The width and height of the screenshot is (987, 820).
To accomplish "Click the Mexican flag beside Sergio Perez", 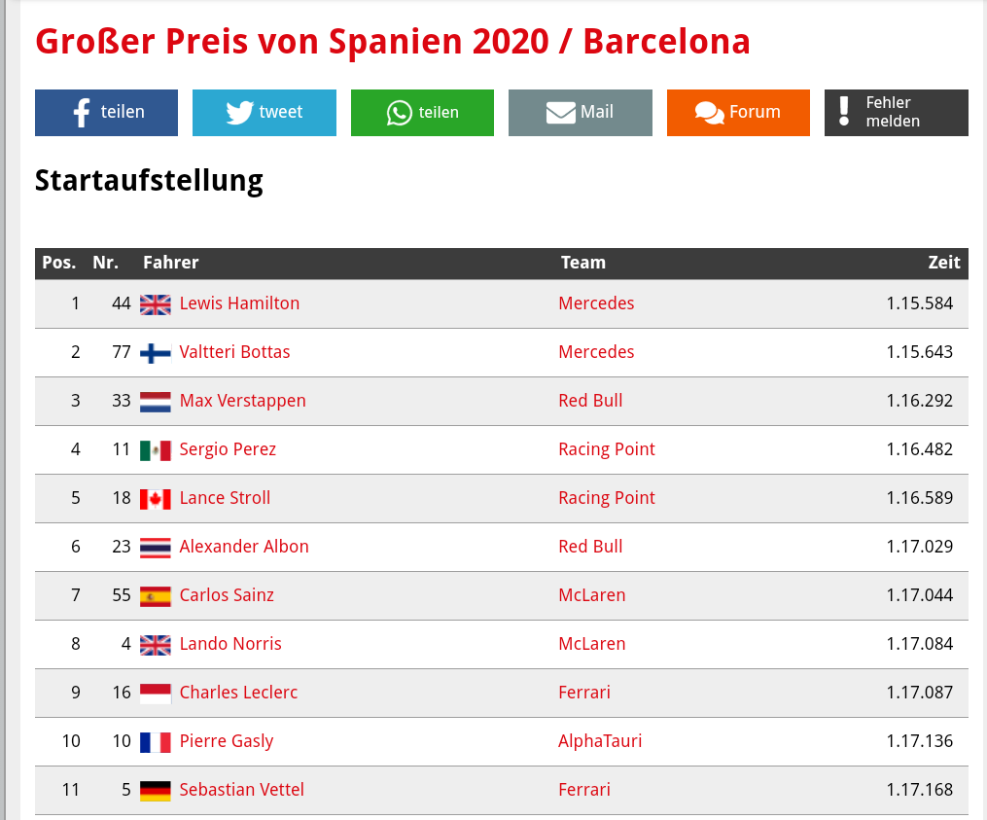I will [x=156, y=450].
